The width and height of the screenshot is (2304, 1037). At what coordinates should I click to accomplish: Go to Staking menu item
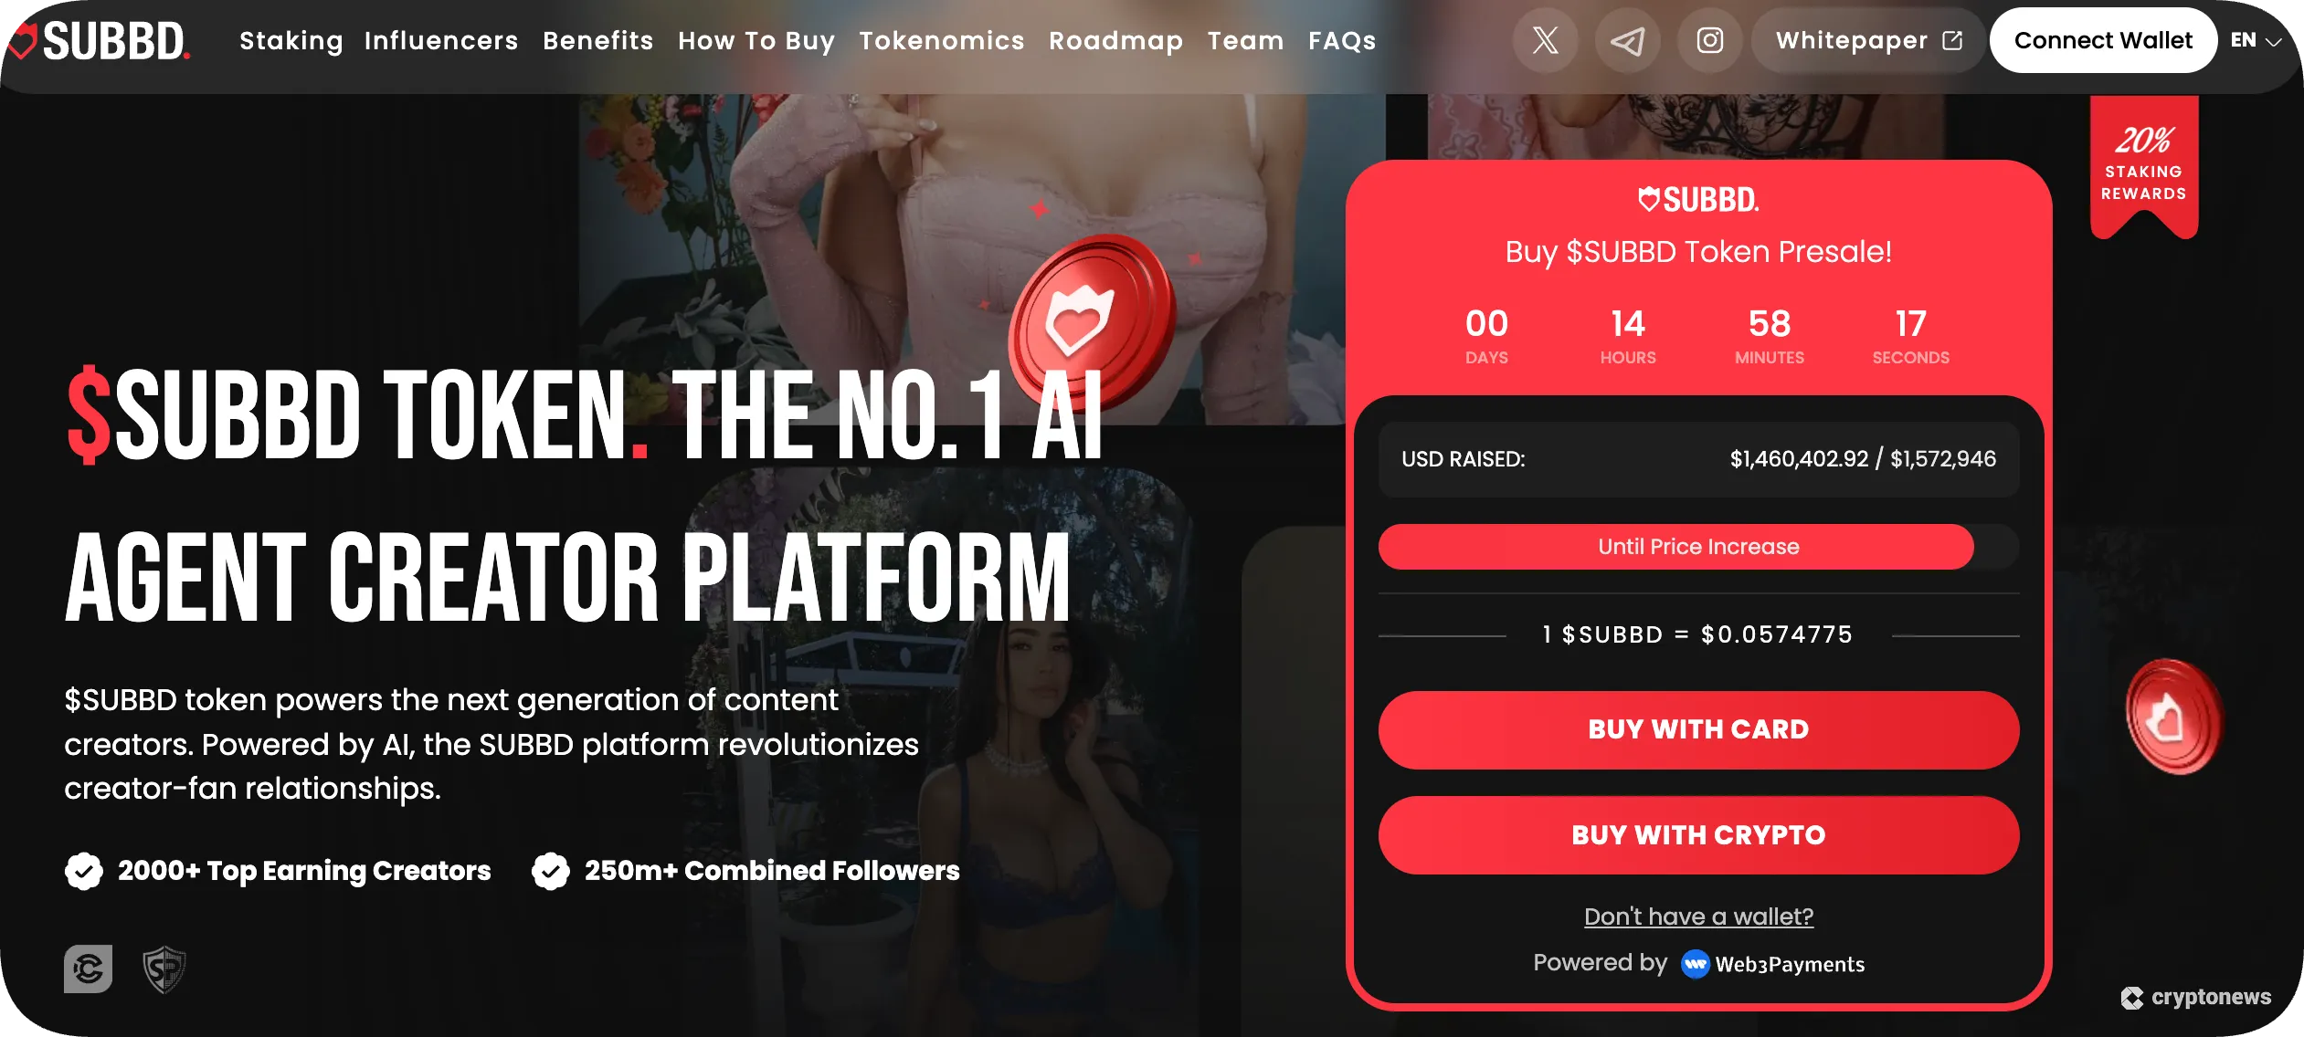click(x=291, y=41)
